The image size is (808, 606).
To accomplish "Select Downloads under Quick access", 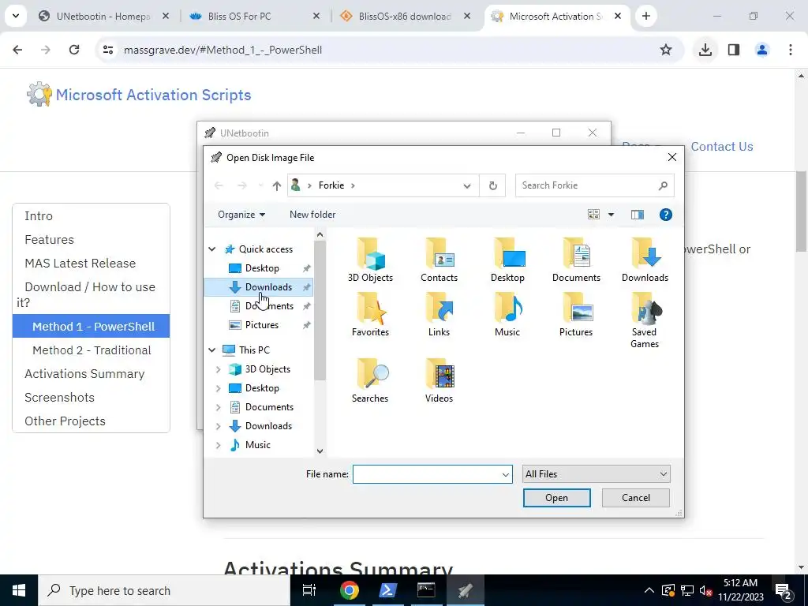I will [258, 287].
